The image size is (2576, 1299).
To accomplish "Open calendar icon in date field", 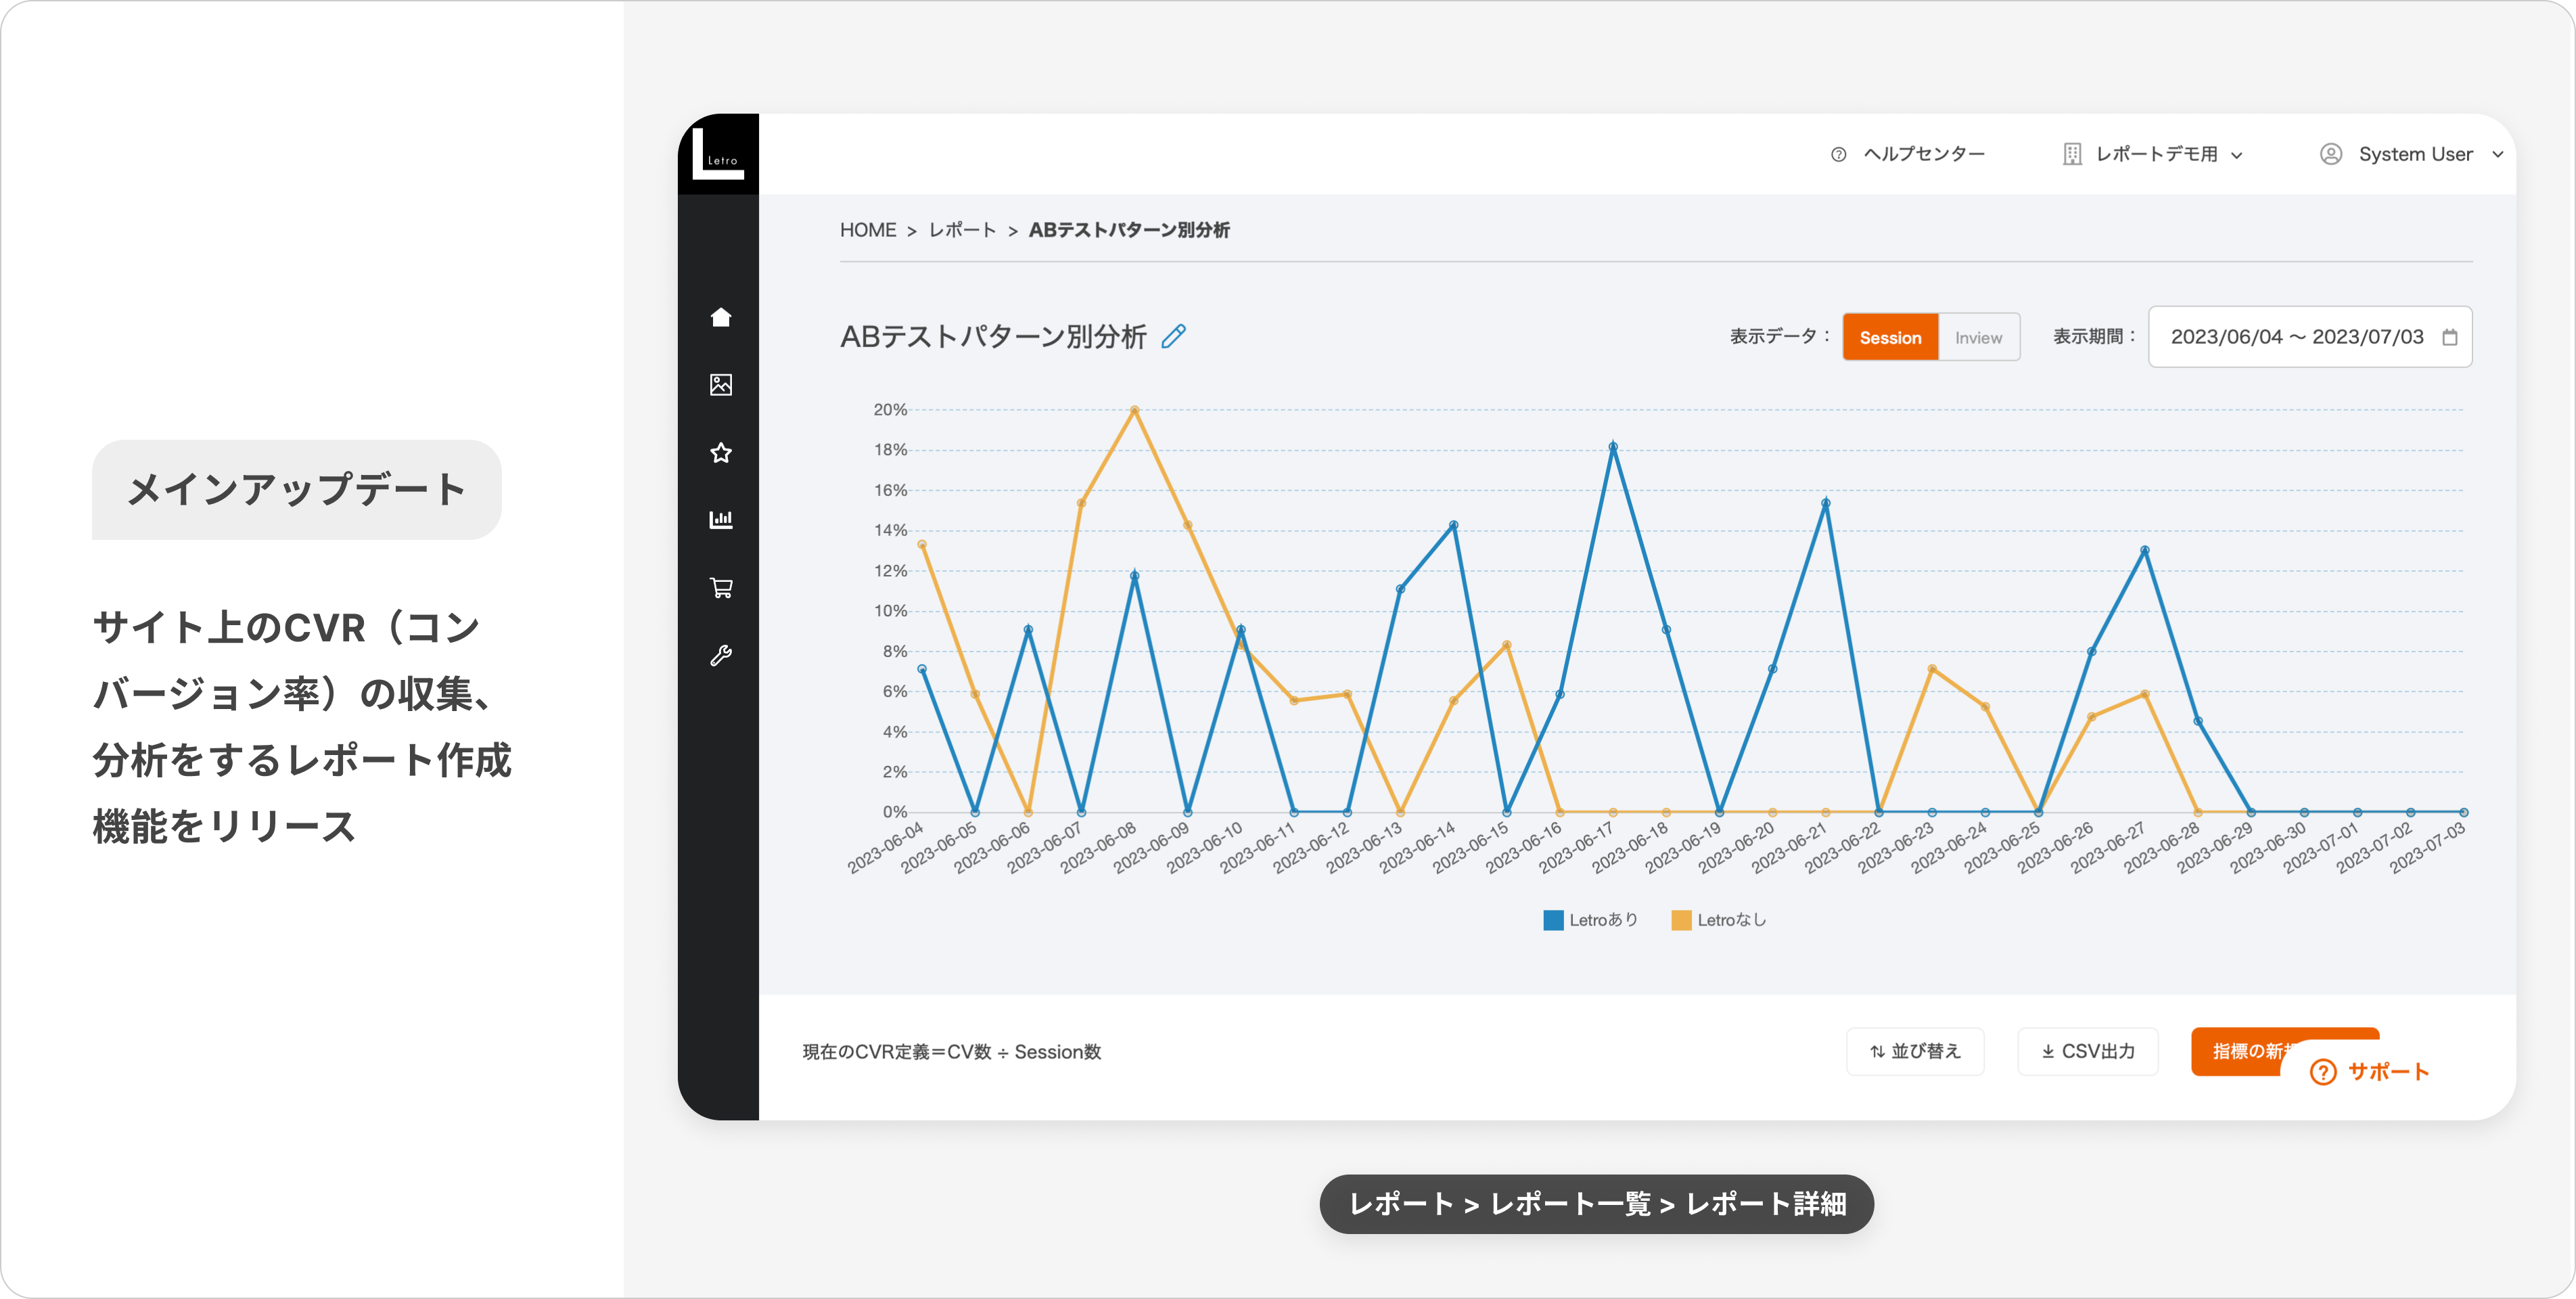I will (x=2449, y=337).
